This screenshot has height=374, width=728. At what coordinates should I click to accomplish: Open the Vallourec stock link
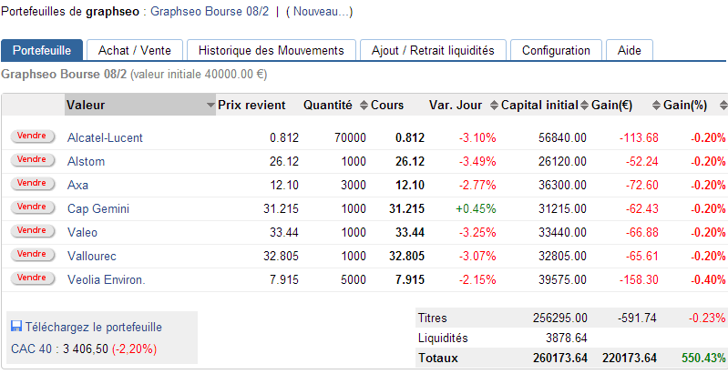point(93,256)
